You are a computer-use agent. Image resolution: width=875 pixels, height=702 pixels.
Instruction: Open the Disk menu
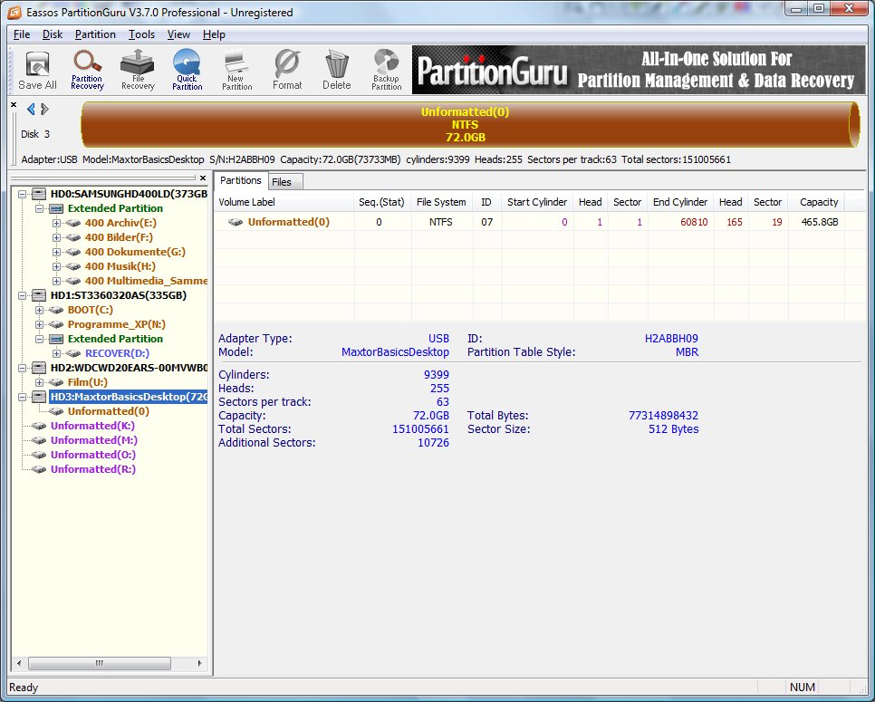click(53, 34)
